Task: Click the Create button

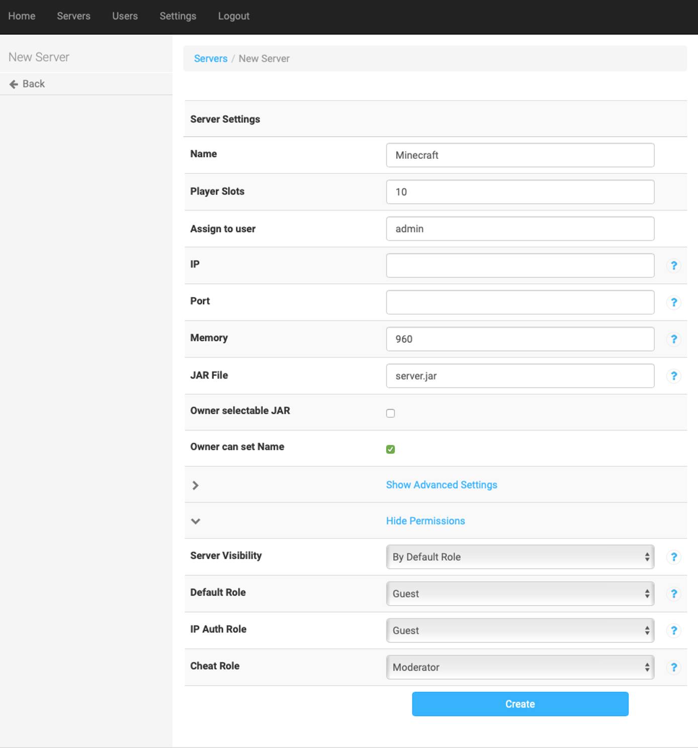Action: pyautogui.click(x=520, y=704)
